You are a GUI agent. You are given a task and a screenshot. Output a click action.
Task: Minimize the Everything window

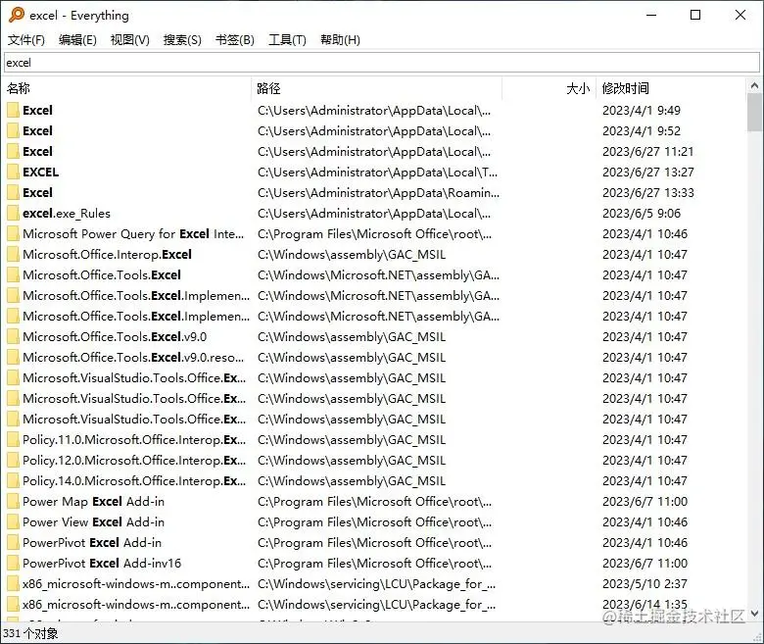651,15
